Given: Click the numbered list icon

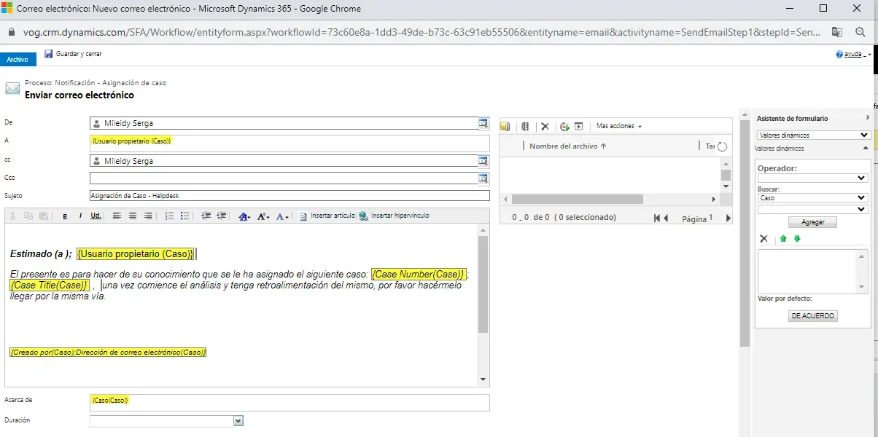Looking at the screenshot, I should coord(169,216).
